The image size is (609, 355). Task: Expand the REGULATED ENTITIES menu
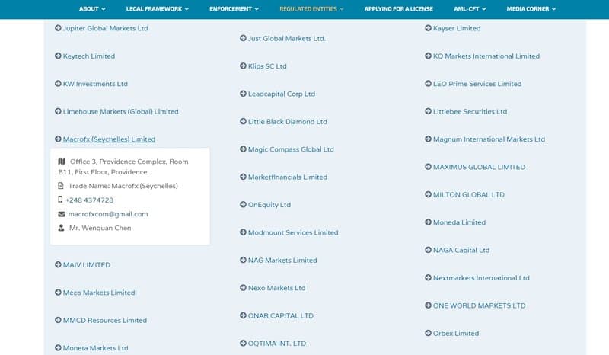tap(311, 9)
